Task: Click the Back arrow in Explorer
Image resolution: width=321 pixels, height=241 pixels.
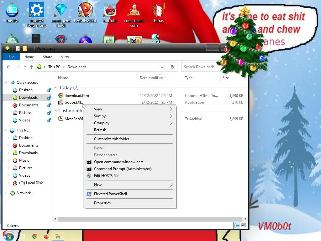Action: click(x=8, y=67)
